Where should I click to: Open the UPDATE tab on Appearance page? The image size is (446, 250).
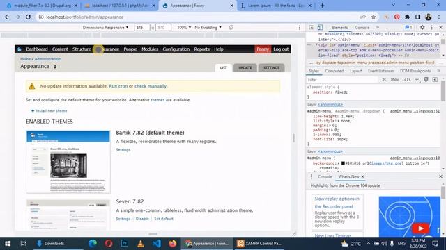click(245, 68)
